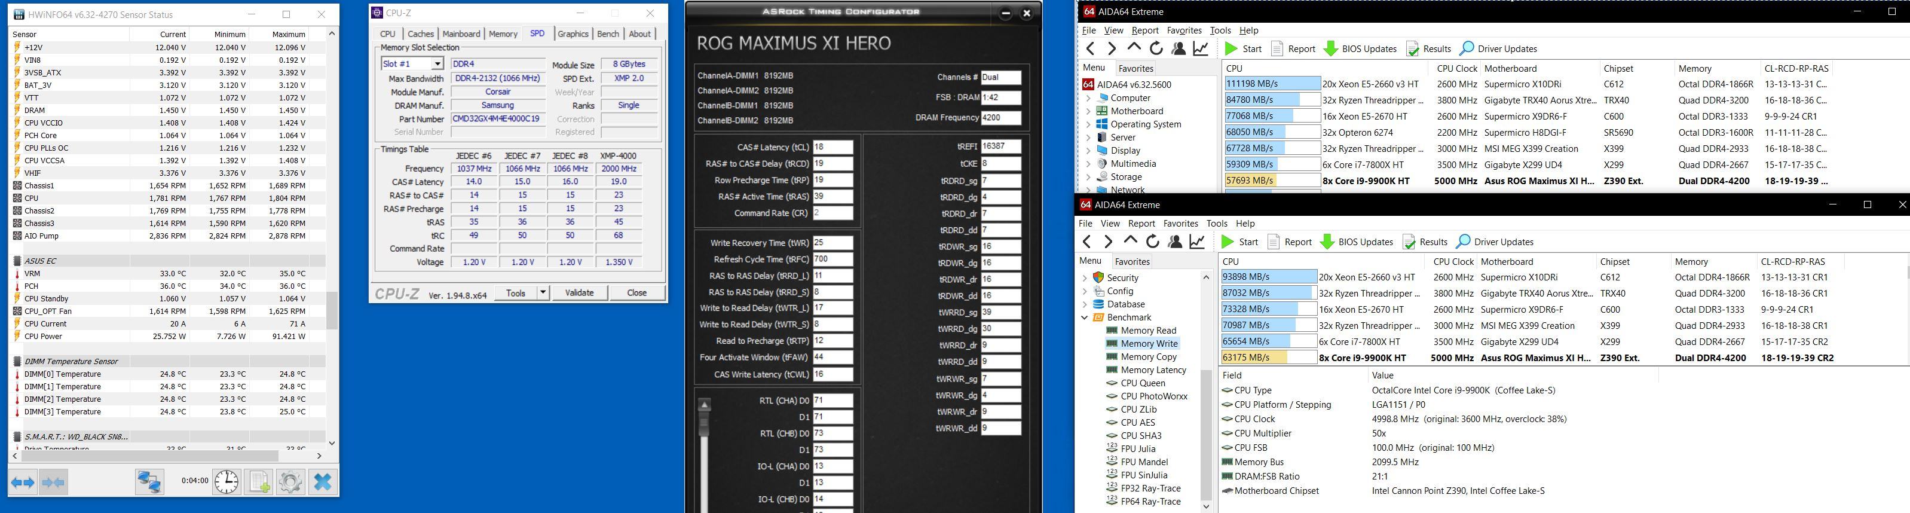Close HWiNFO sensors with blue X icon
Image resolution: width=1910 pixels, height=513 pixels.
point(323,482)
